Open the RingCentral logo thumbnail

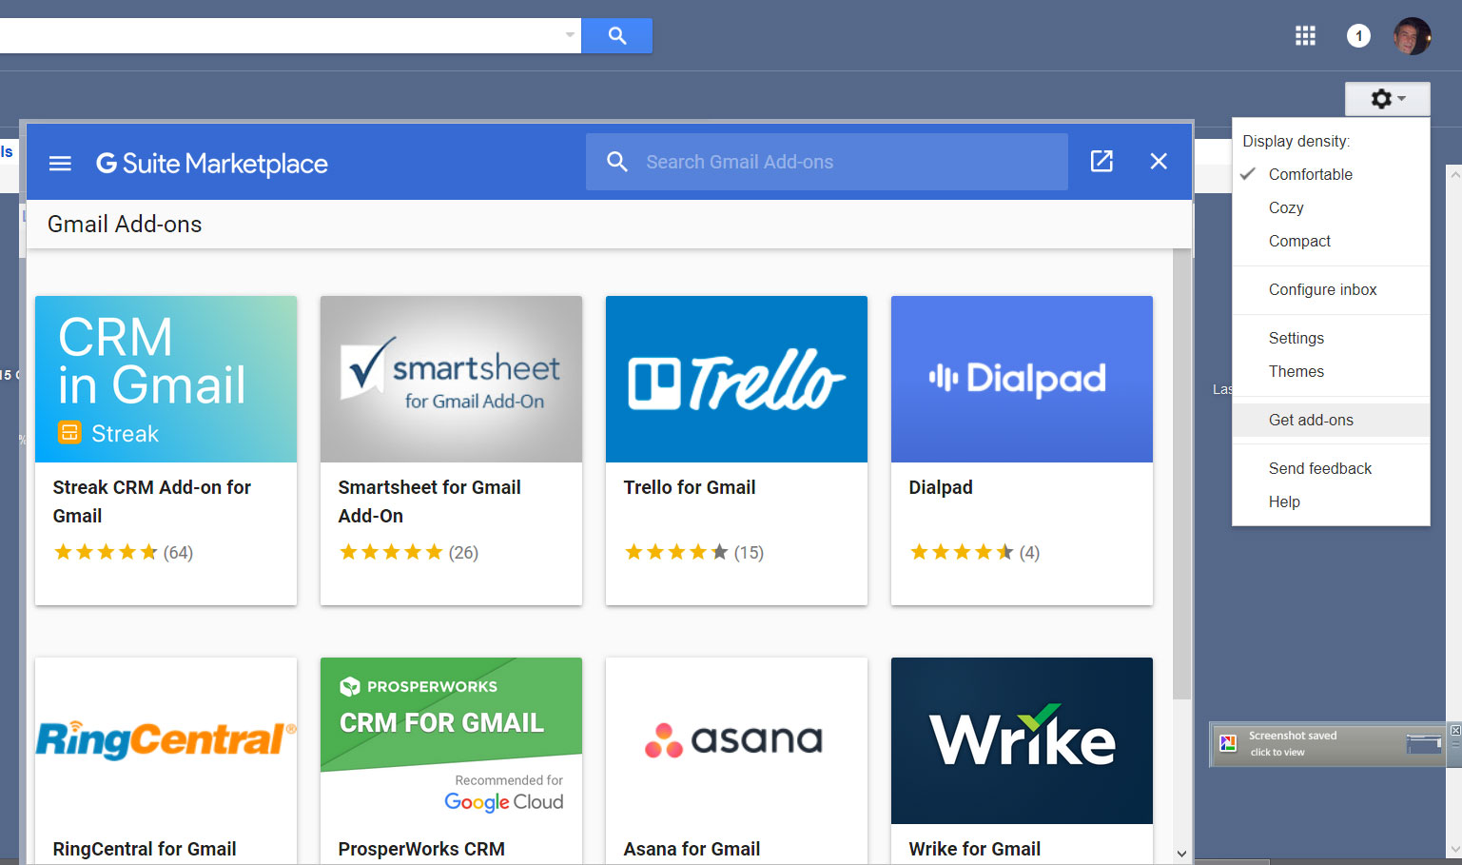(166, 740)
